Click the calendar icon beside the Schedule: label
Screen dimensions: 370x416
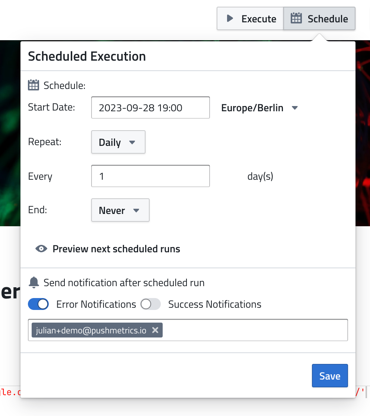click(34, 86)
